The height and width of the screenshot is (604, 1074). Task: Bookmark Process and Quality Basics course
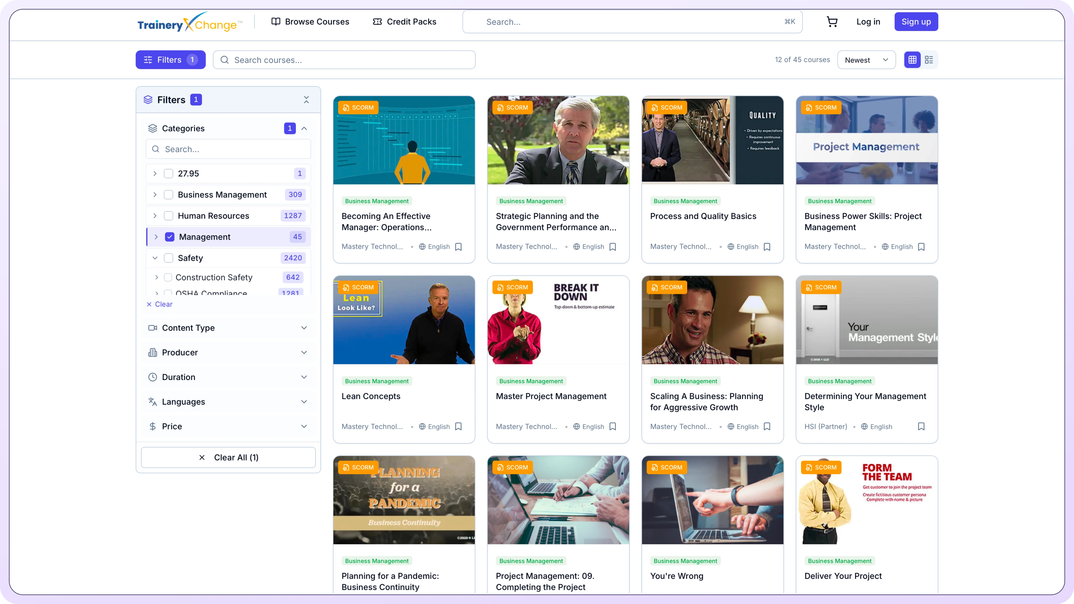(767, 247)
